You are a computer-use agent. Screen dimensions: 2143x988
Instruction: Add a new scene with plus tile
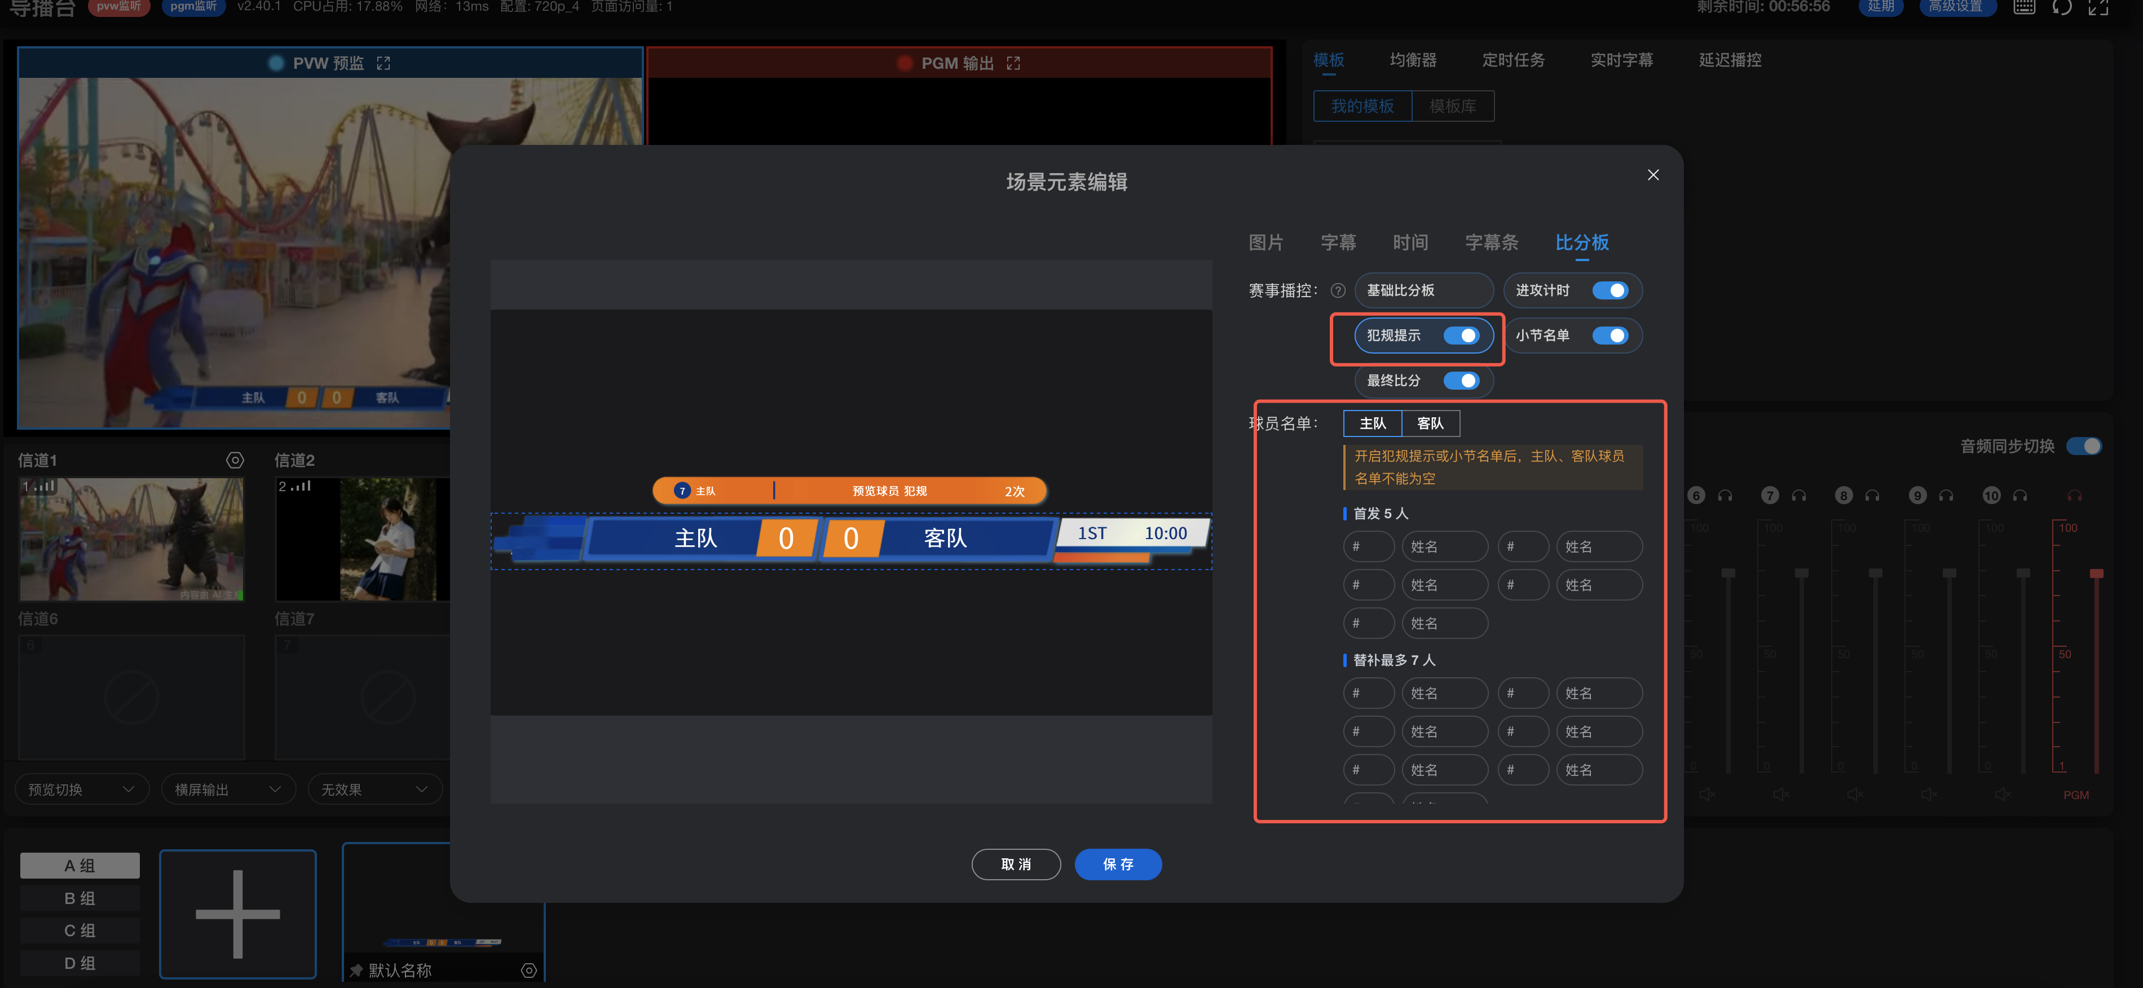click(x=238, y=914)
